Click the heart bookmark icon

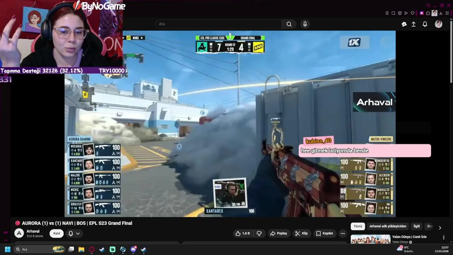412,13
